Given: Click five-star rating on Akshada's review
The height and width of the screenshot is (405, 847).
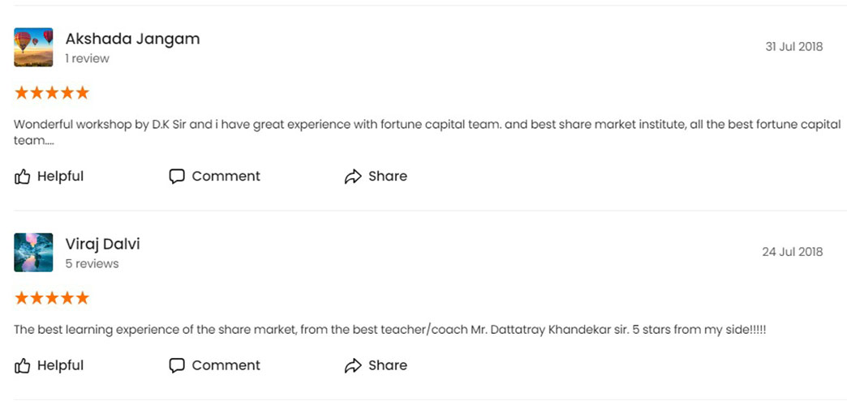Looking at the screenshot, I should click(x=52, y=93).
